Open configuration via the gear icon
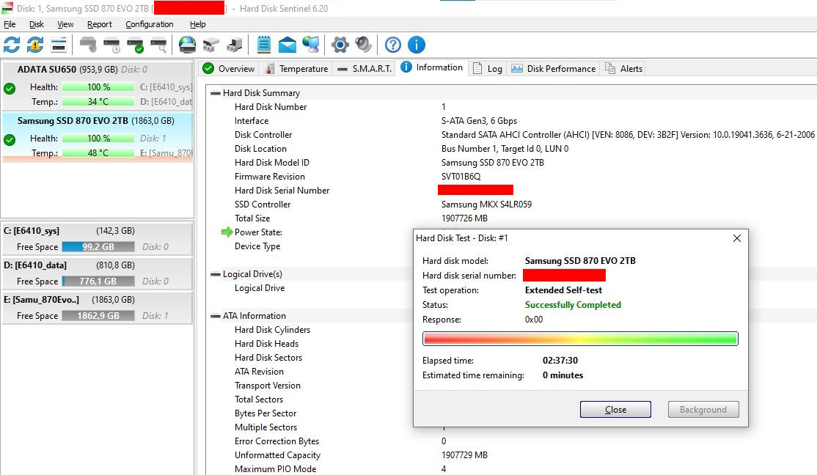This screenshot has width=817, height=475. (340, 45)
